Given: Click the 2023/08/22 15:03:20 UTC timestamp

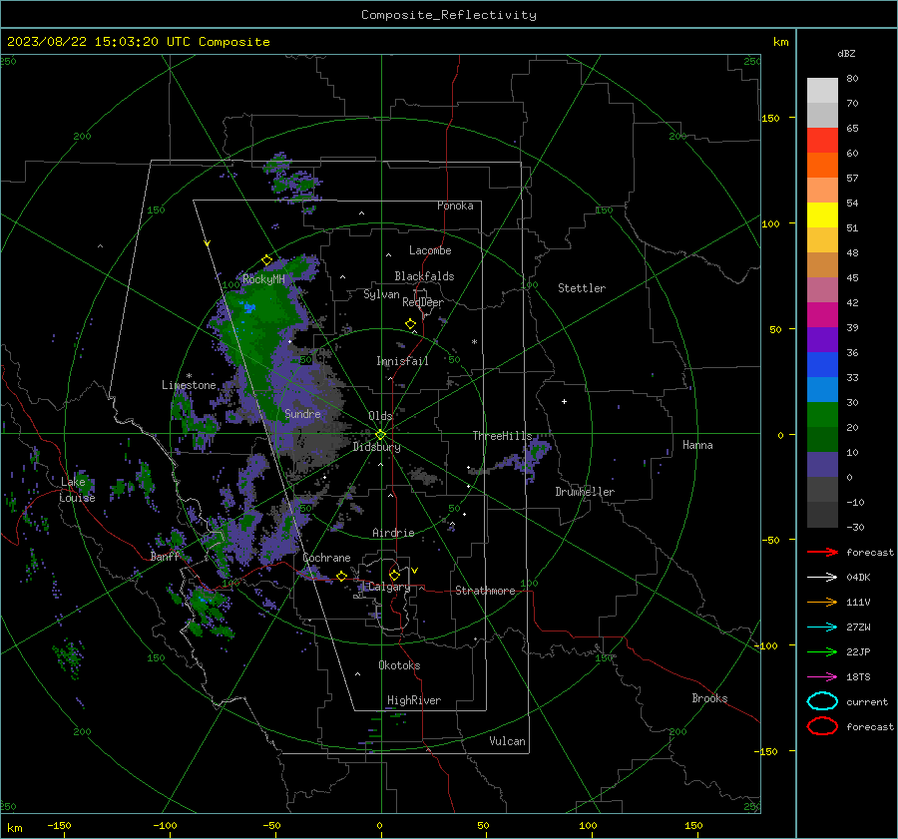Looking at the screenshot, I should (99, 42).
